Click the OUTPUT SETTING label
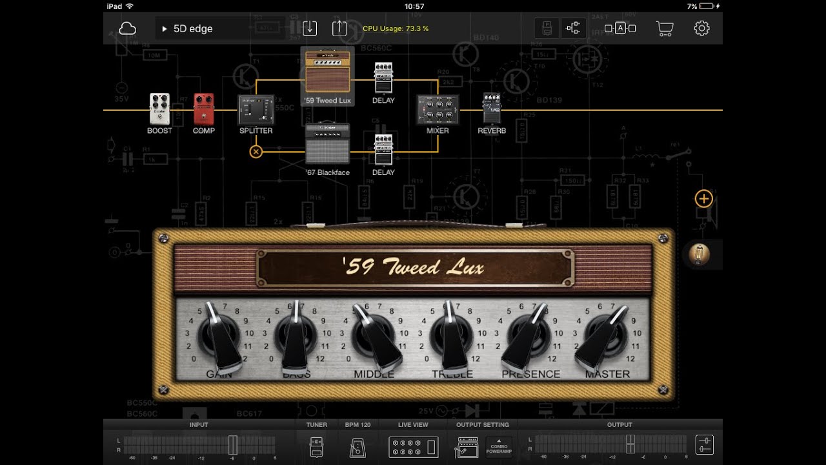This screenshot has height=465, width=826. click(x=483, y=425)
